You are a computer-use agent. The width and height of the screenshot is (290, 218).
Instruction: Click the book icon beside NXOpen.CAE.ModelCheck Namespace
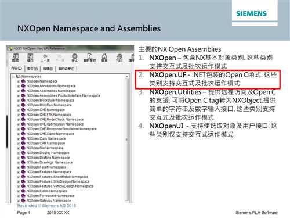tap(23, 119)
